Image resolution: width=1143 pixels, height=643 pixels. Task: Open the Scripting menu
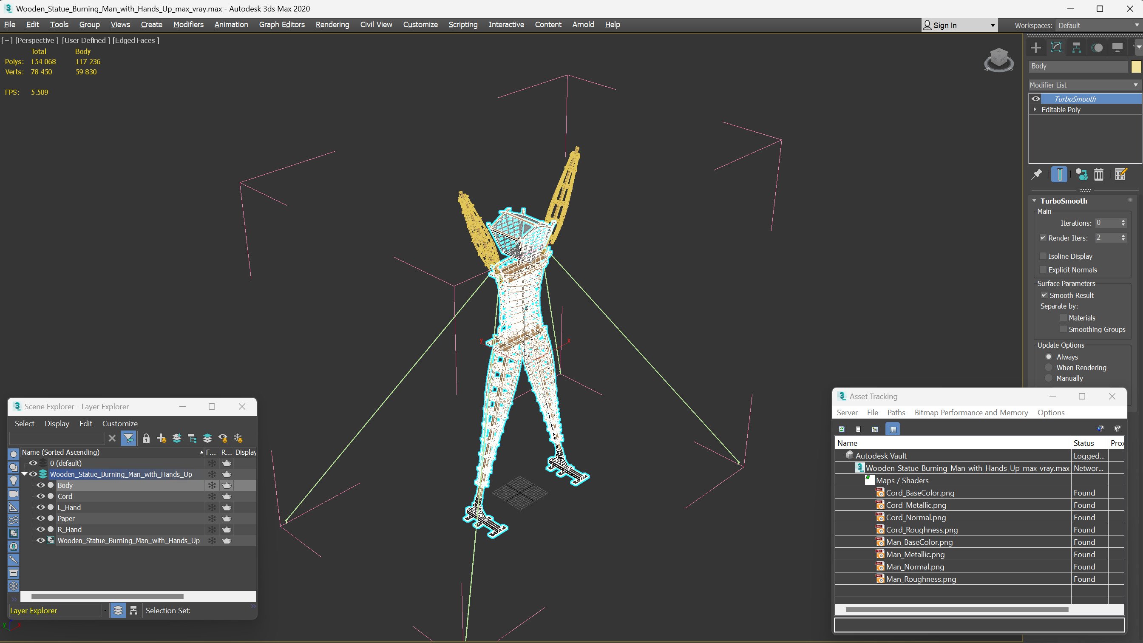click(x=463, y=24)
